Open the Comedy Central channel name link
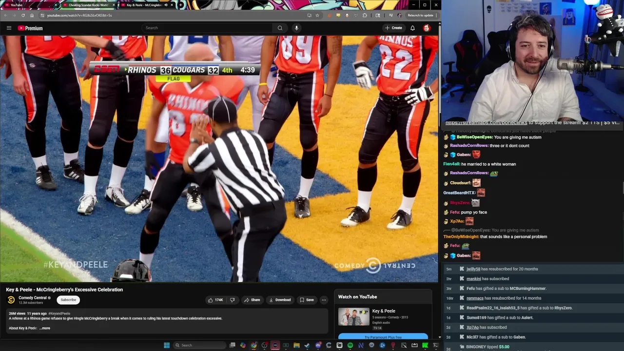Image resolution: width=624 pixels, height=351 pixels. point(33,298)
